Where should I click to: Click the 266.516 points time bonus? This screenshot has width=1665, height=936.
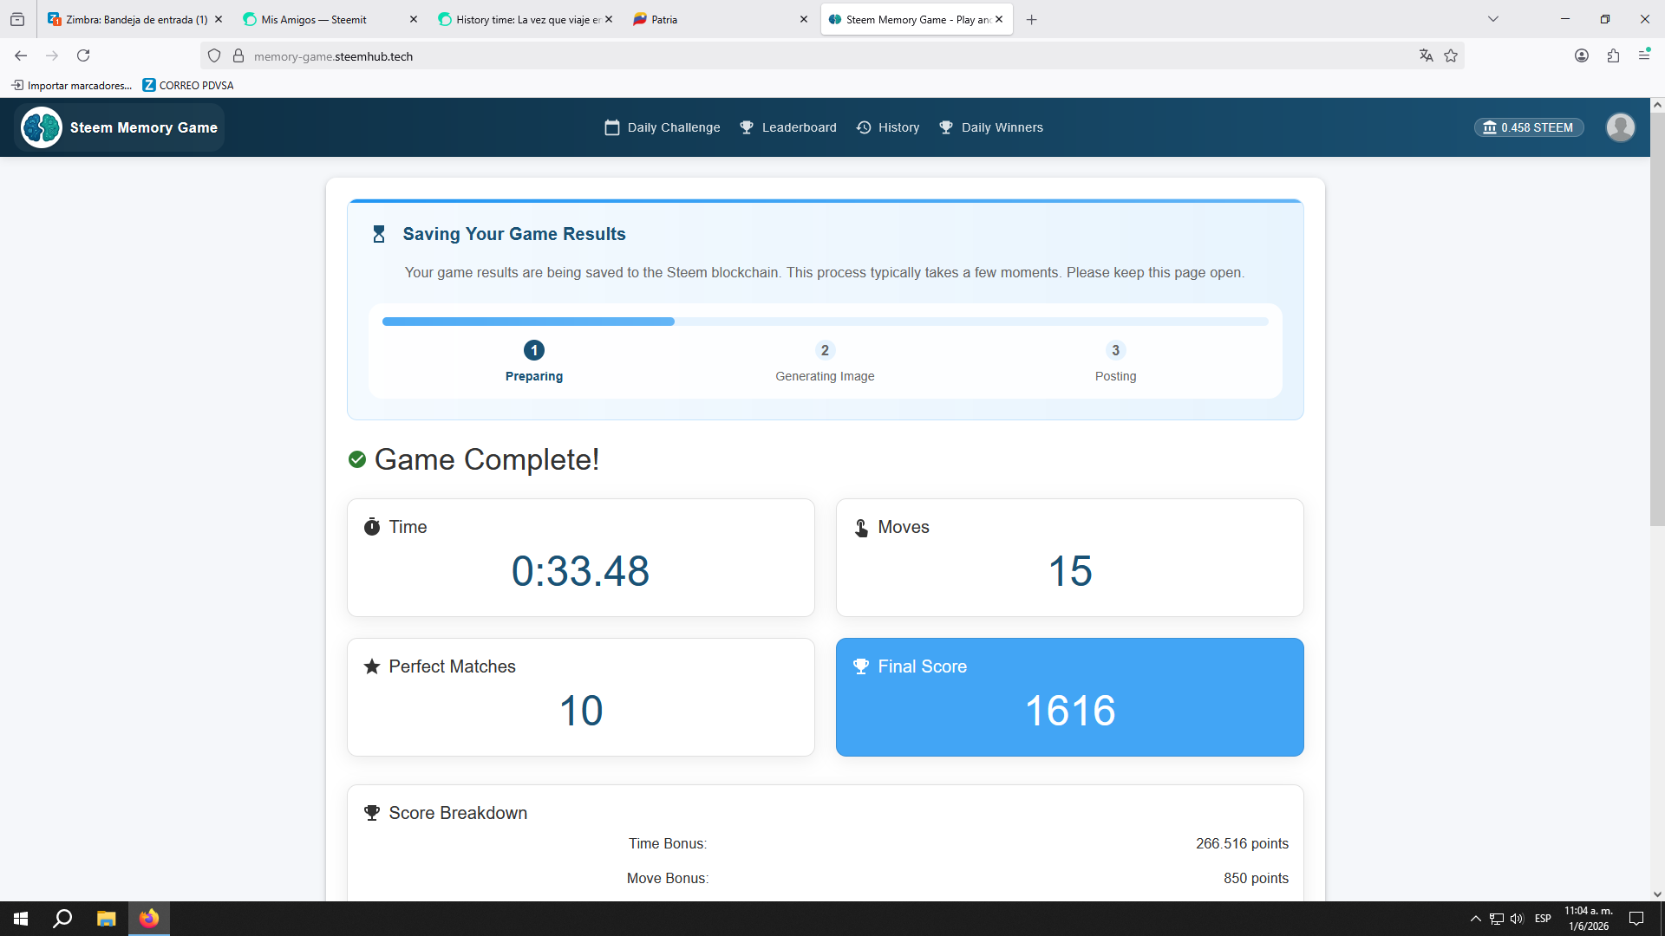(1242, 843)
